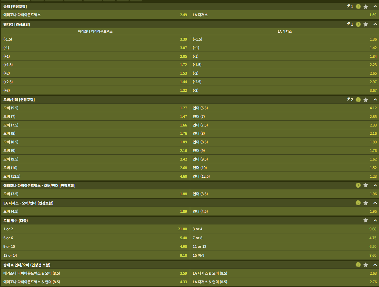The height and width of the screenshot is (287, 379).
Task: Bet 언더 (12.5) at 1.23
Action: click(x=284, y=176)
